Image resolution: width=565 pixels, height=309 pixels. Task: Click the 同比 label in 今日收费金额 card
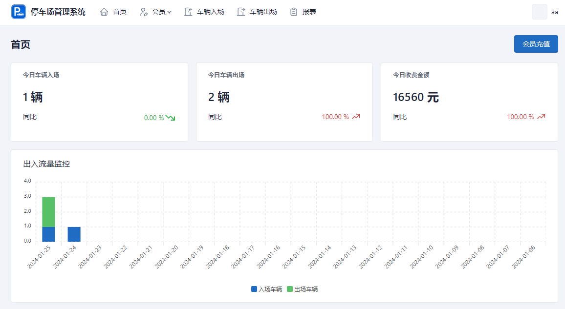pyautogui.click(x=400, y=117)
